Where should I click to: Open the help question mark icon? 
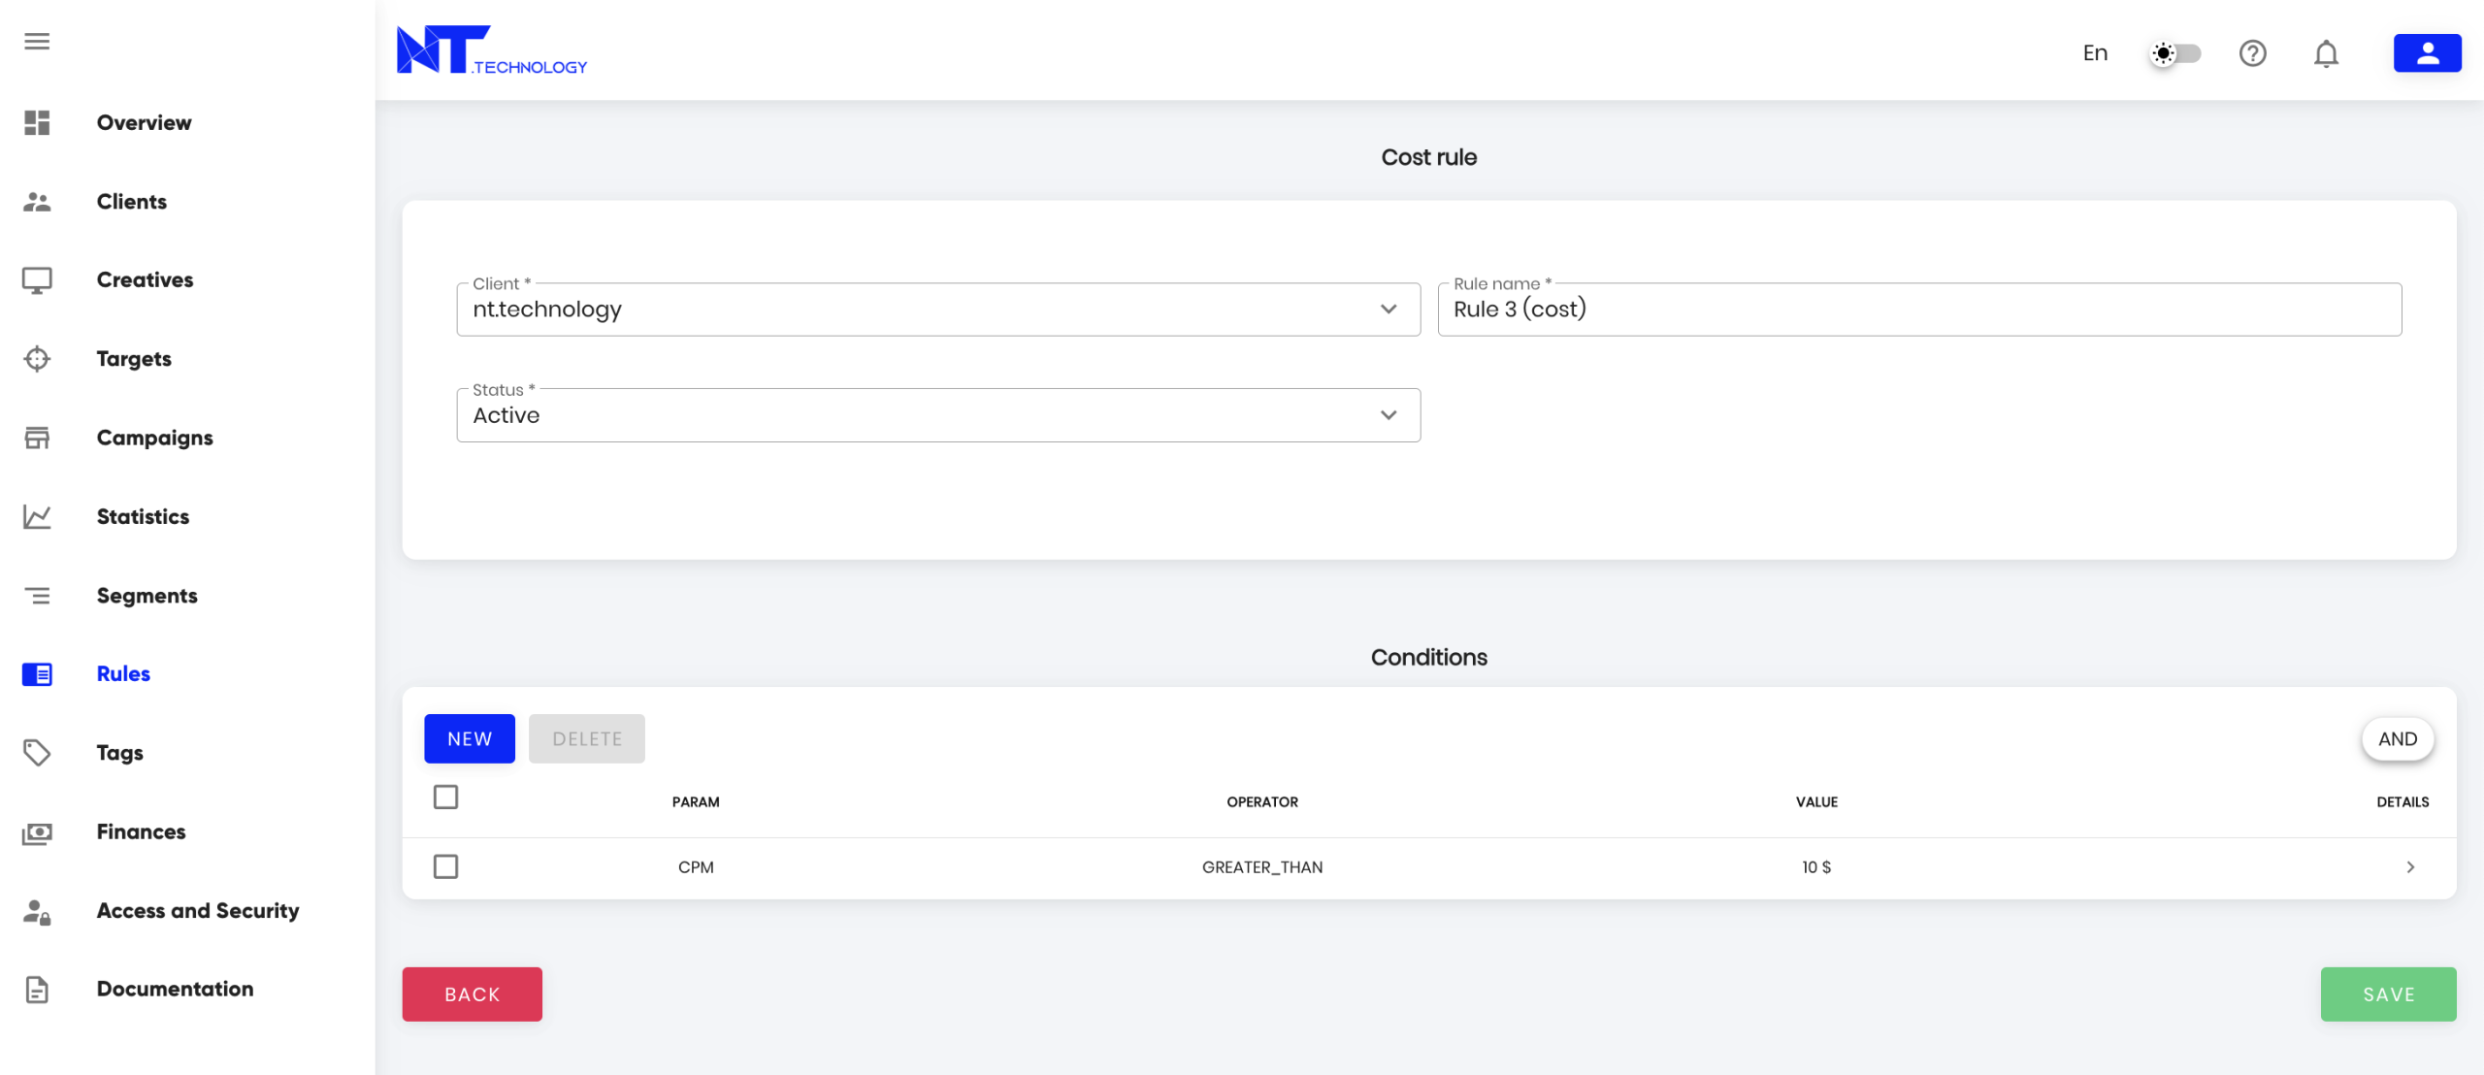point(2252,53)
